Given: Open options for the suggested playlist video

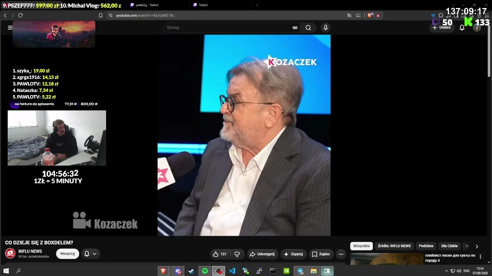Looking at the screenshot, I should 480,257.
